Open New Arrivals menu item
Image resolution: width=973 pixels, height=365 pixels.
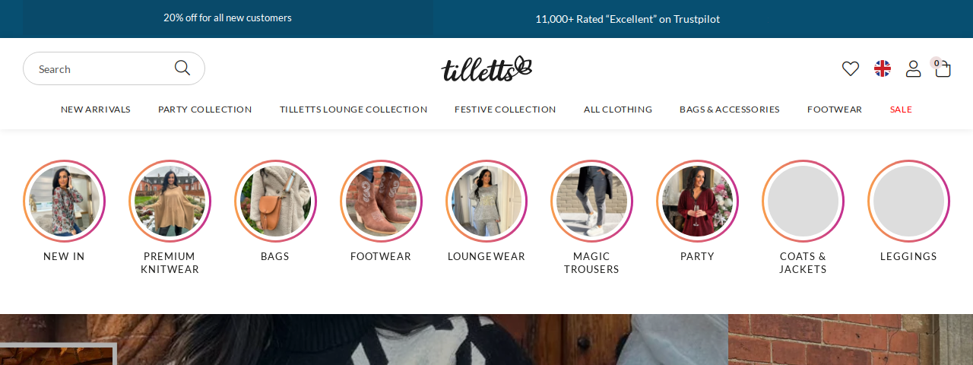coord(96,109)
